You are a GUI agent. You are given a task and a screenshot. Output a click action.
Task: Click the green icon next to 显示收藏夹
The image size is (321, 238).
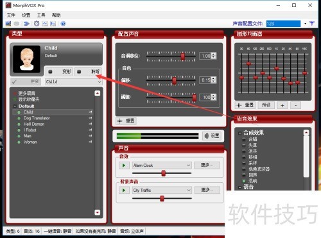(x=15, y=99)
